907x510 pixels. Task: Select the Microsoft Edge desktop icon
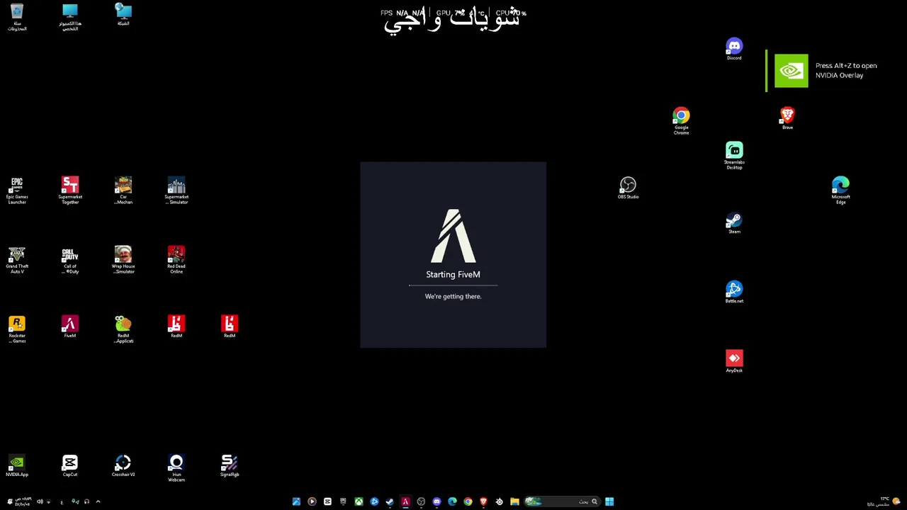(840, 191)
